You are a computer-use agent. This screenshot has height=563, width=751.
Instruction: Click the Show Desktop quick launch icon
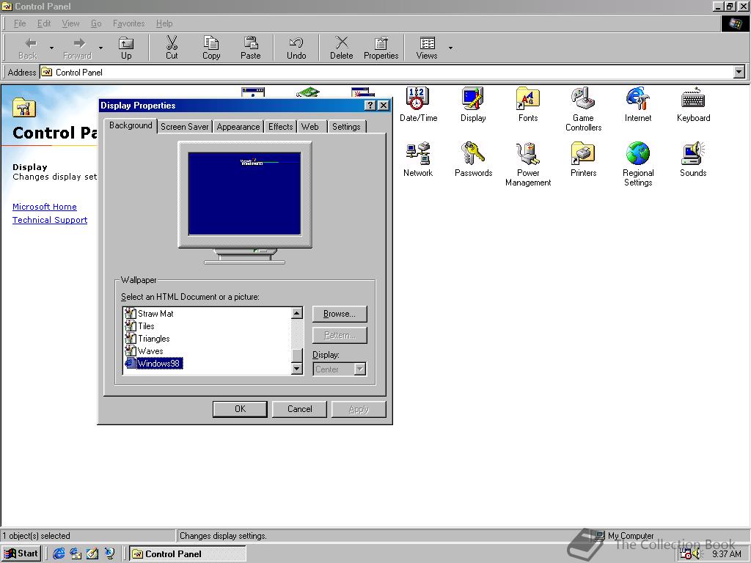coord(92,554)
